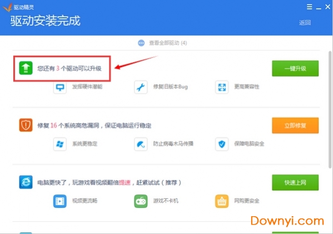Click 返回 to go back

coord(305,23)
